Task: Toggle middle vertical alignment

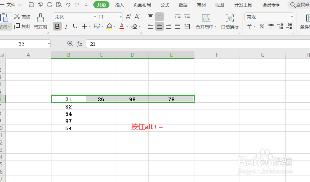Action: click(159, 17)
